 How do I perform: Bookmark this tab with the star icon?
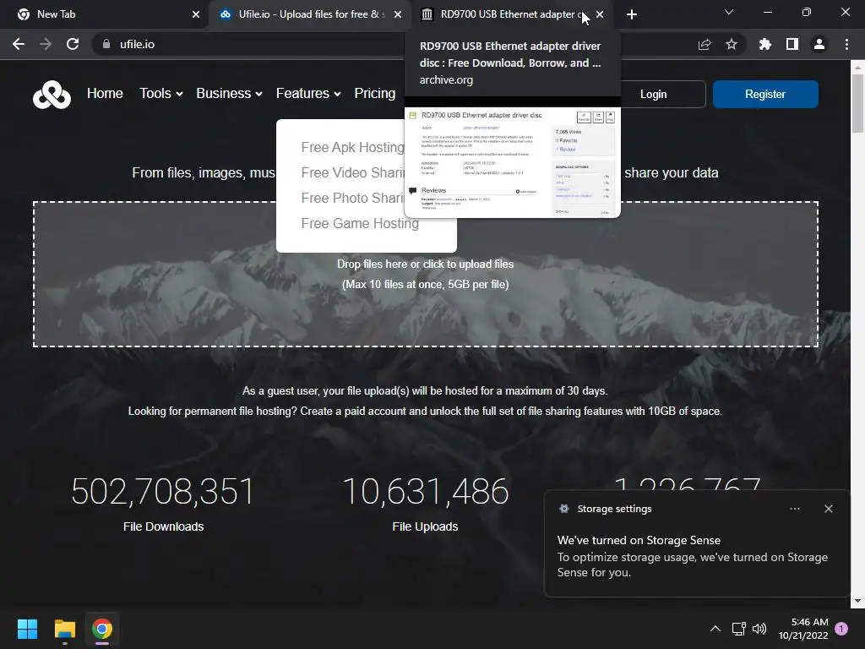tap(732, 44)
